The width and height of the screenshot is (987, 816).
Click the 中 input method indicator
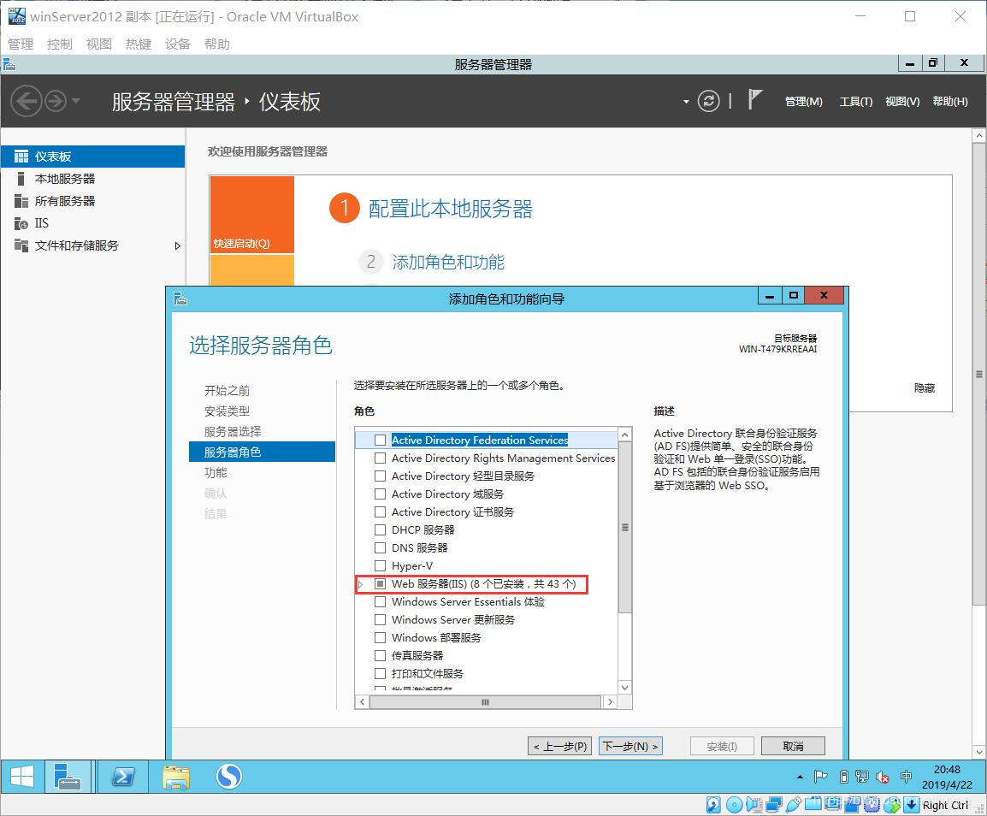[906, 777]
